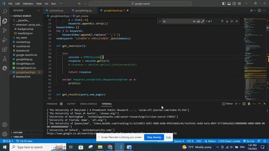Toggle Panel layout button
The width and height of the screenshot is (269, 151).
[x=229, y=4]
